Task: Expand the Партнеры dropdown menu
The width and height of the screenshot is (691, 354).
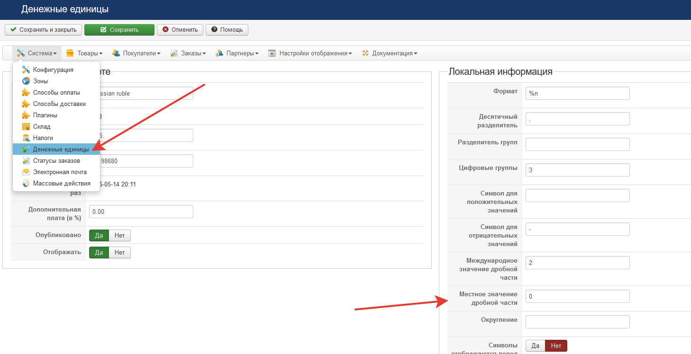Action: coord(237,53)
